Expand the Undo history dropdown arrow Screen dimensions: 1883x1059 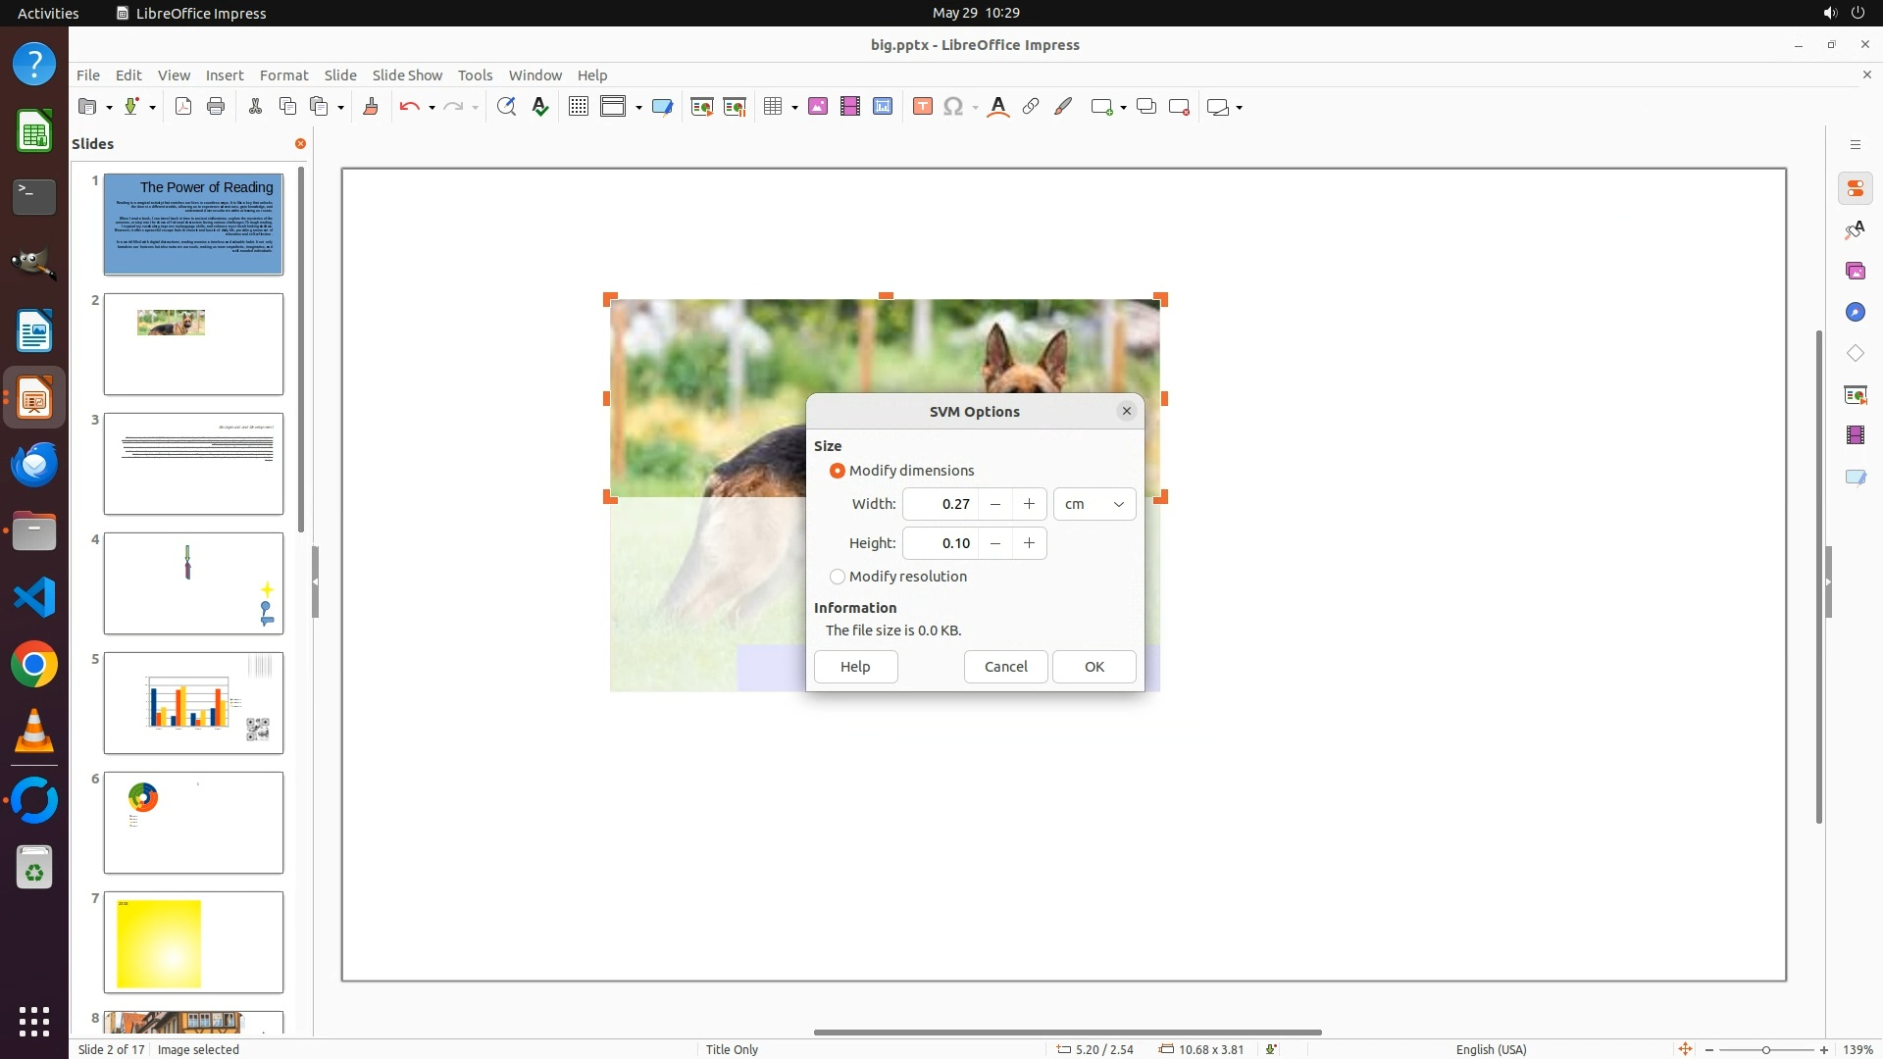pyautogui.click(x=432, y=108)
